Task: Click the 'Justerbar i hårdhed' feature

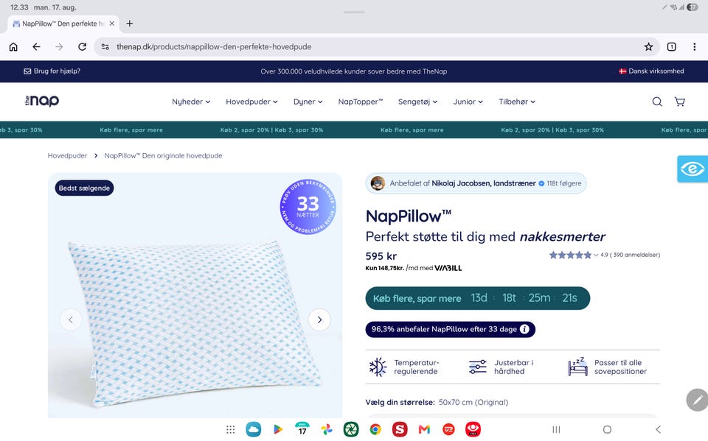Action: click(x=502, y=367)
